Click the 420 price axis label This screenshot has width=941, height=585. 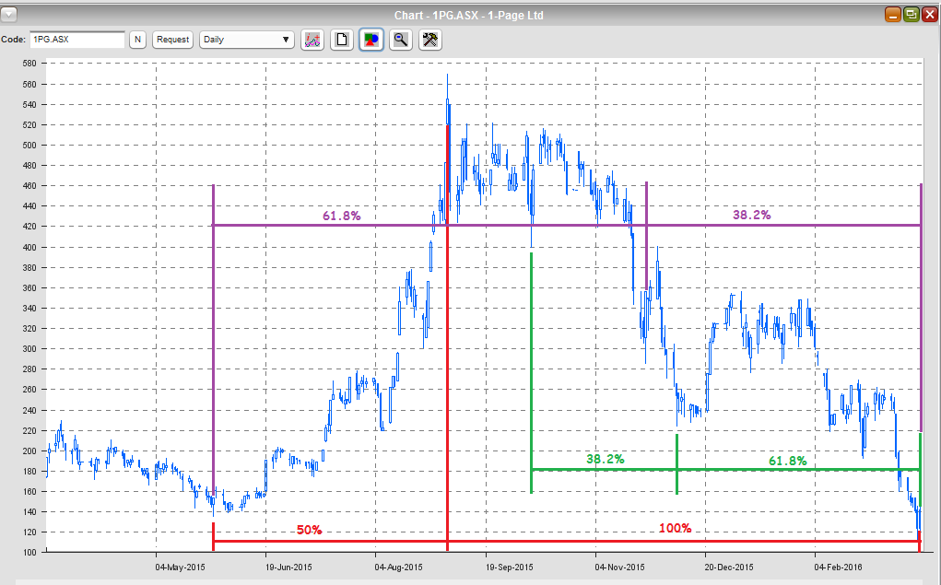(29, 227)
